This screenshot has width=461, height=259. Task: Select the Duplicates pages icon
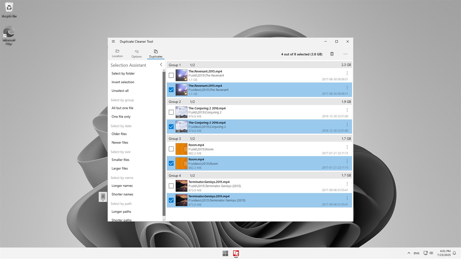156,53
